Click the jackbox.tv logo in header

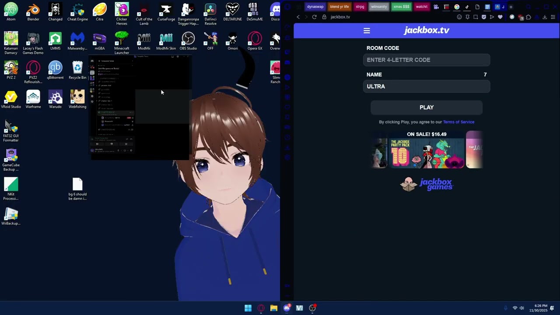(x=427, y=30)
